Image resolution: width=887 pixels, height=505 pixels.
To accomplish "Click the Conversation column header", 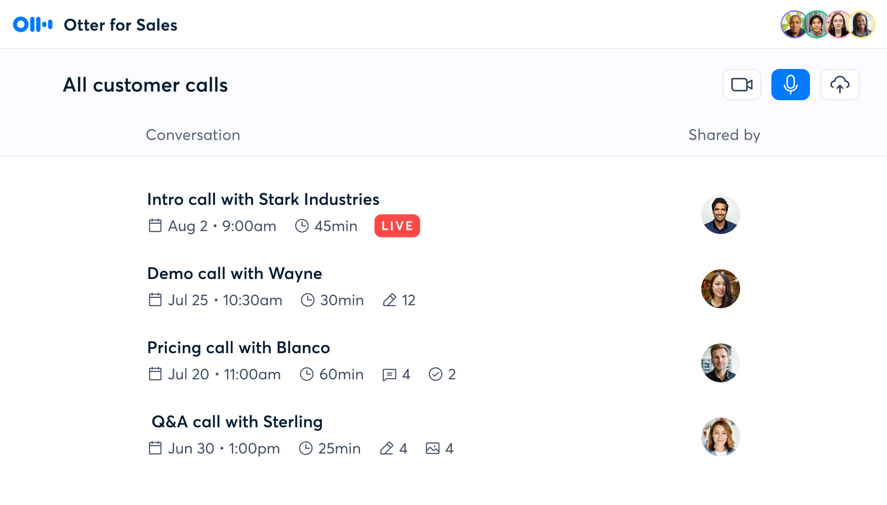I will click(193, 135).
